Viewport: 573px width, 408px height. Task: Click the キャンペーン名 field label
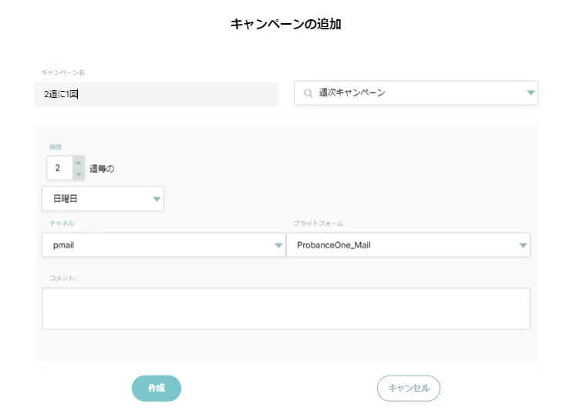point(62,72)
